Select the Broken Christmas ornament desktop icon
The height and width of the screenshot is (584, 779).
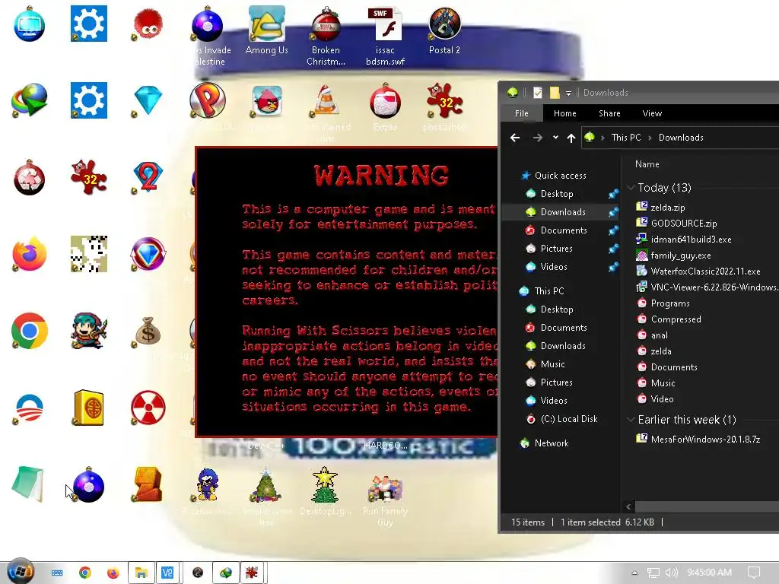tap(326, 36)
